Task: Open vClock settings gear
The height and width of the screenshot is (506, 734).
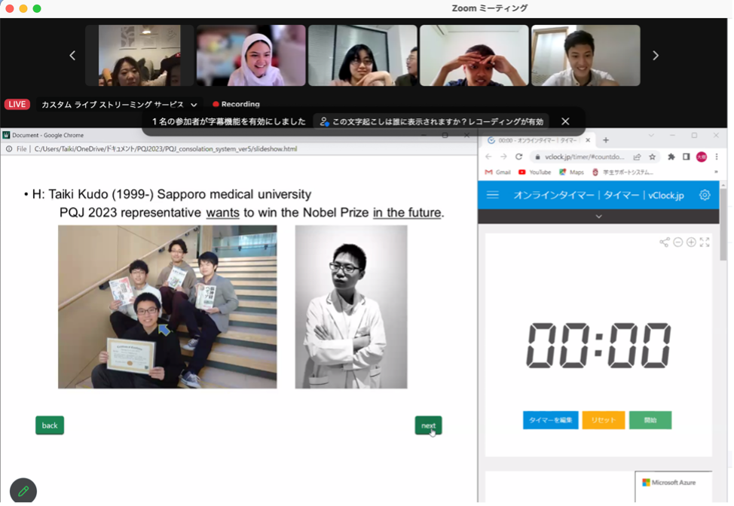Action: 705,195
